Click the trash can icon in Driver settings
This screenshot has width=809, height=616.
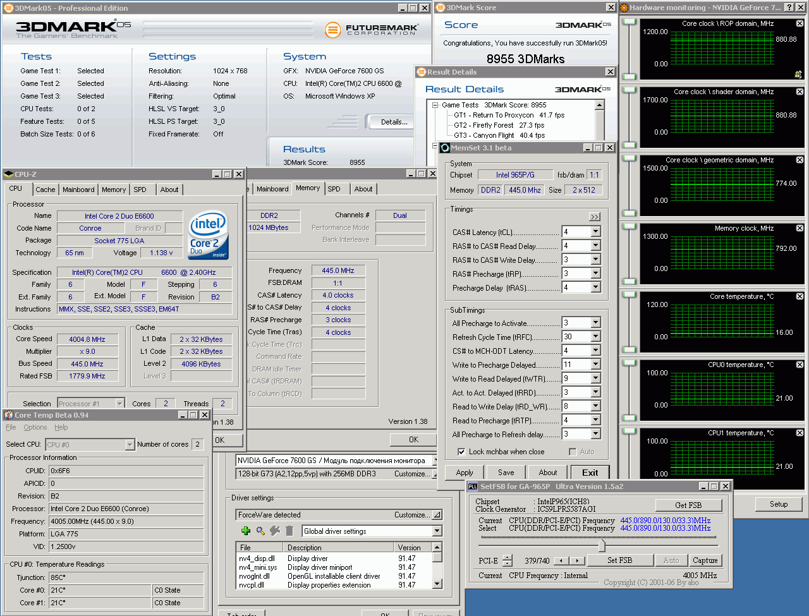289,531
